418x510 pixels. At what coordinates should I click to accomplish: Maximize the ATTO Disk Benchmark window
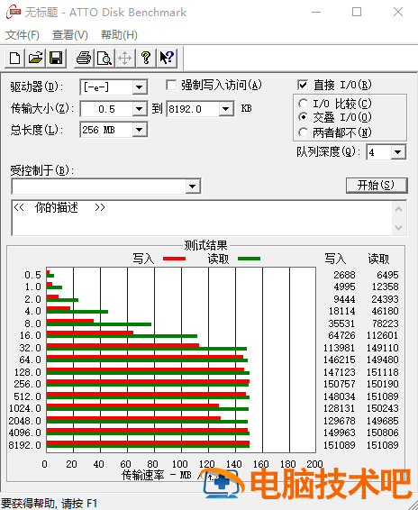pyautogui.click(x=357, y=13)
